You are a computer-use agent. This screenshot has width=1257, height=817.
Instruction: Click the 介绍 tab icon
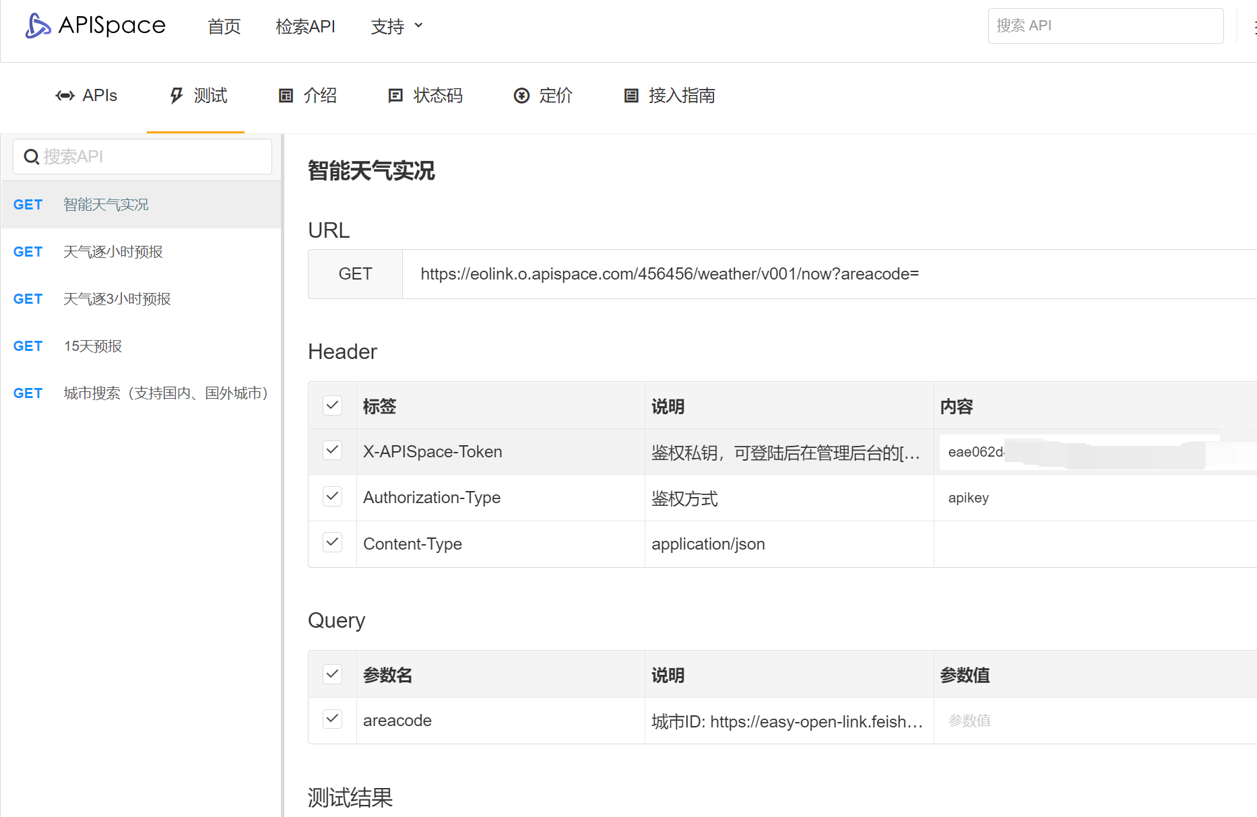[x=285, y=96]
